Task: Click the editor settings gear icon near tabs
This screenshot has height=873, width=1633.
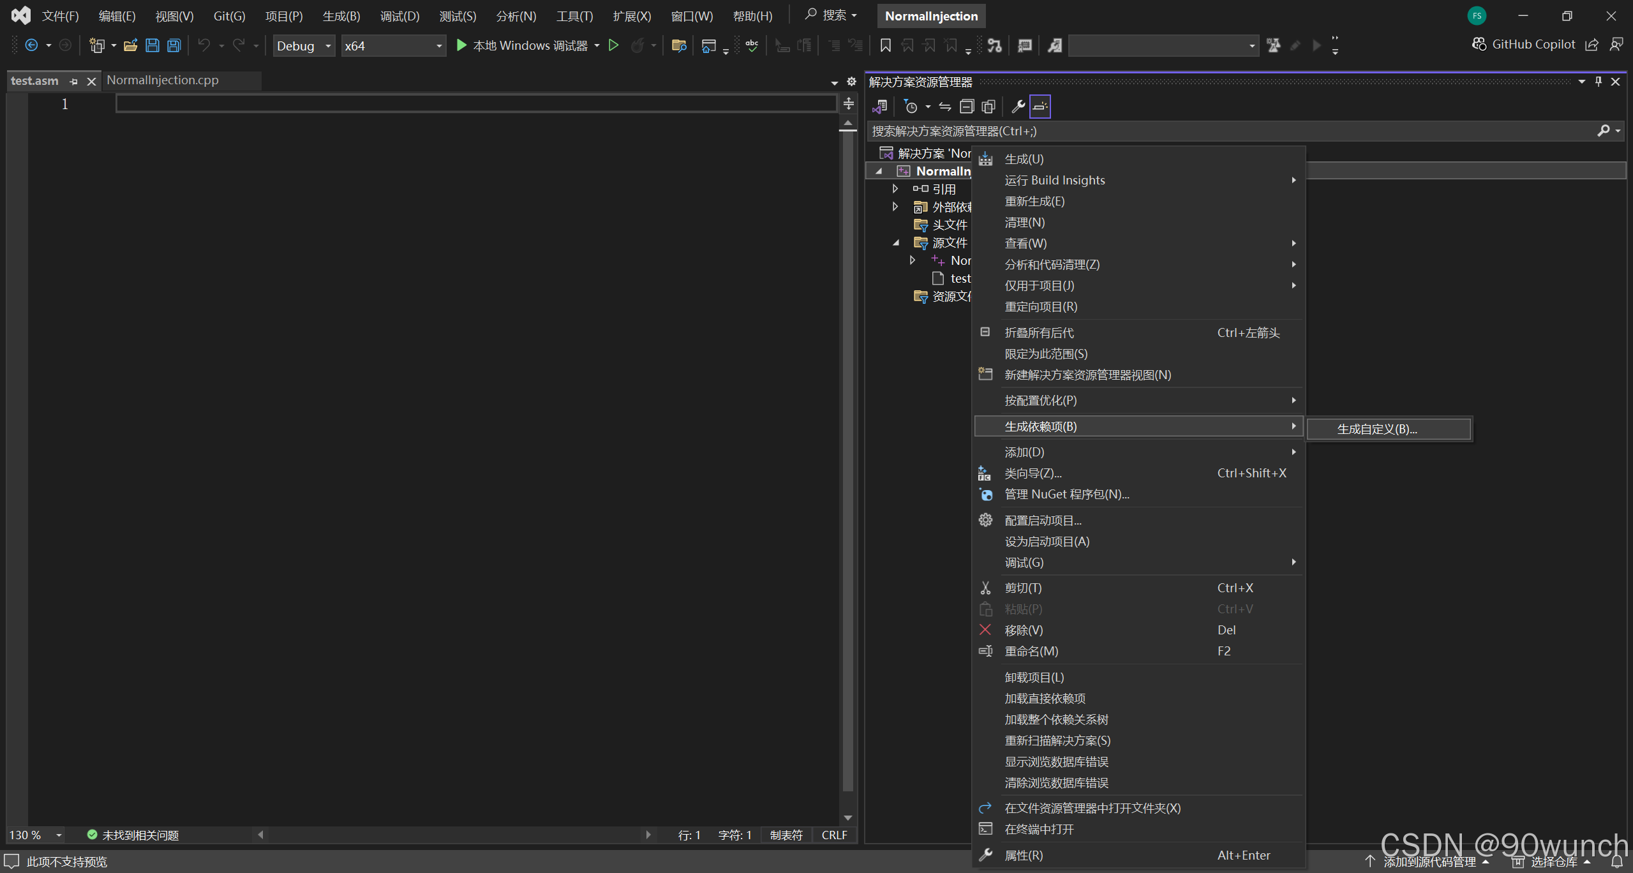Action: (851, 81)
